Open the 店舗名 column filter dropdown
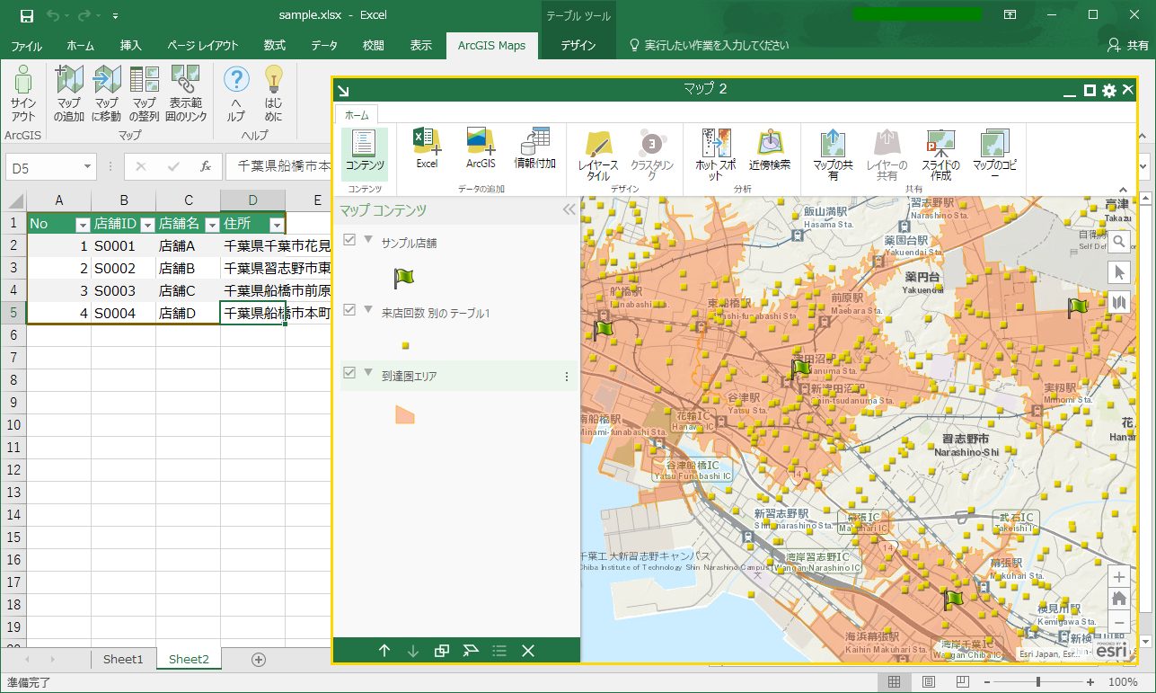Image resolution: width=1156 pixels, height=693 pixels. 212,224
